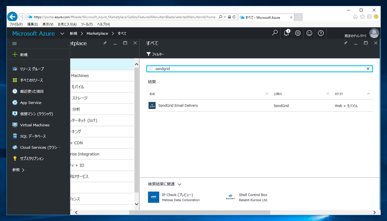Image resolution: width=387 pixels, height=221 pixels.
Task: Open the Tools menu in menu bar
Action: (x=86, y=25)
